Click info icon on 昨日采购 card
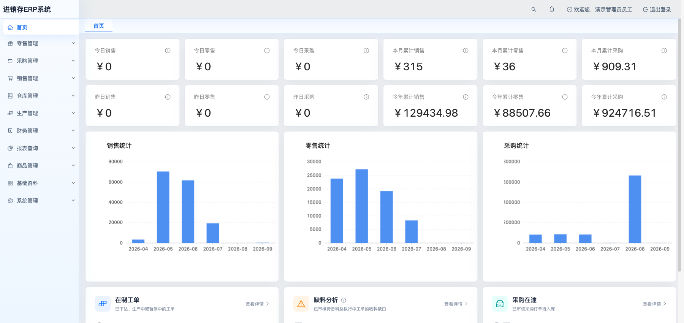Screen dimensions: 684x323 click(x=366, y=97)
